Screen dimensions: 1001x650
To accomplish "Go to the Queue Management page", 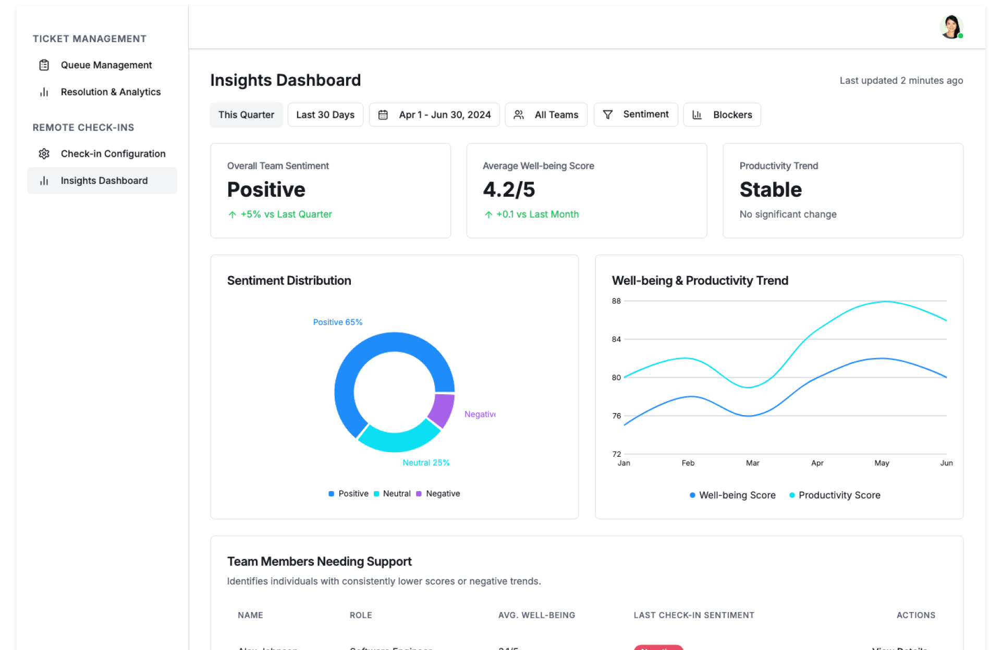I will [106, 65].
